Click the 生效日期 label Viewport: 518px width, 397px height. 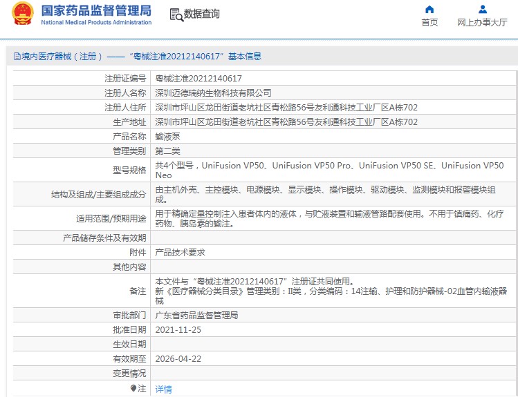click(x=129, y=345)
